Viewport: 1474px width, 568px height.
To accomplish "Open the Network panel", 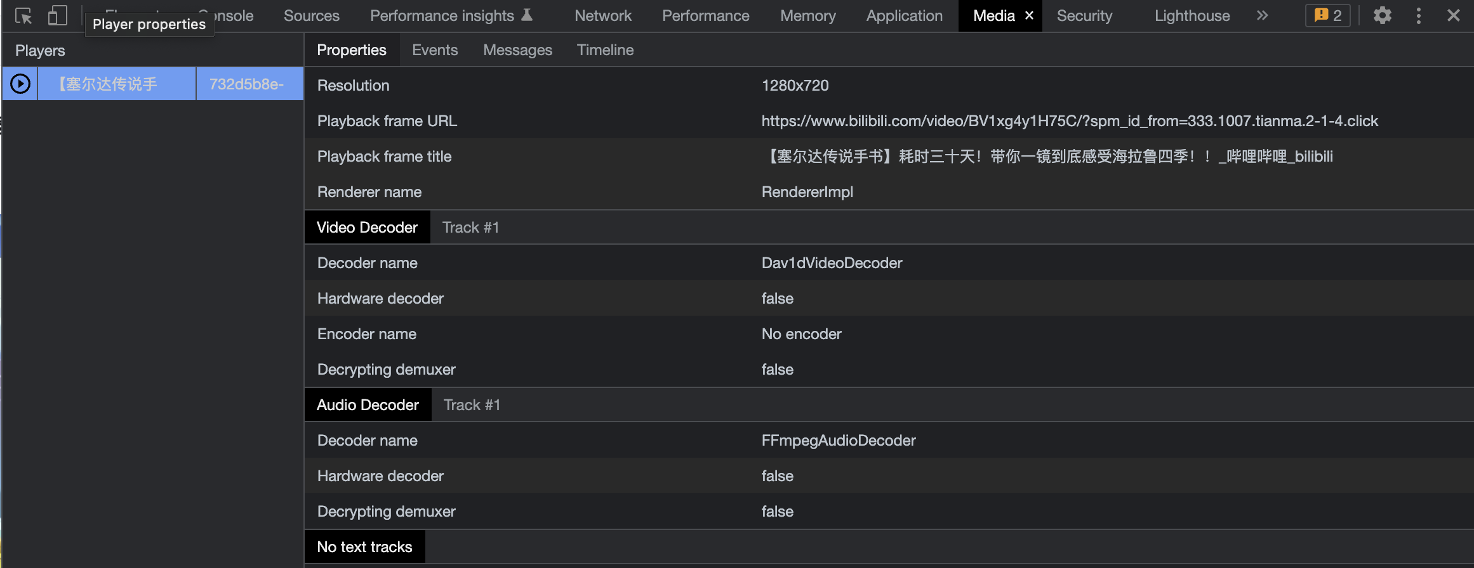I will 602,16.
